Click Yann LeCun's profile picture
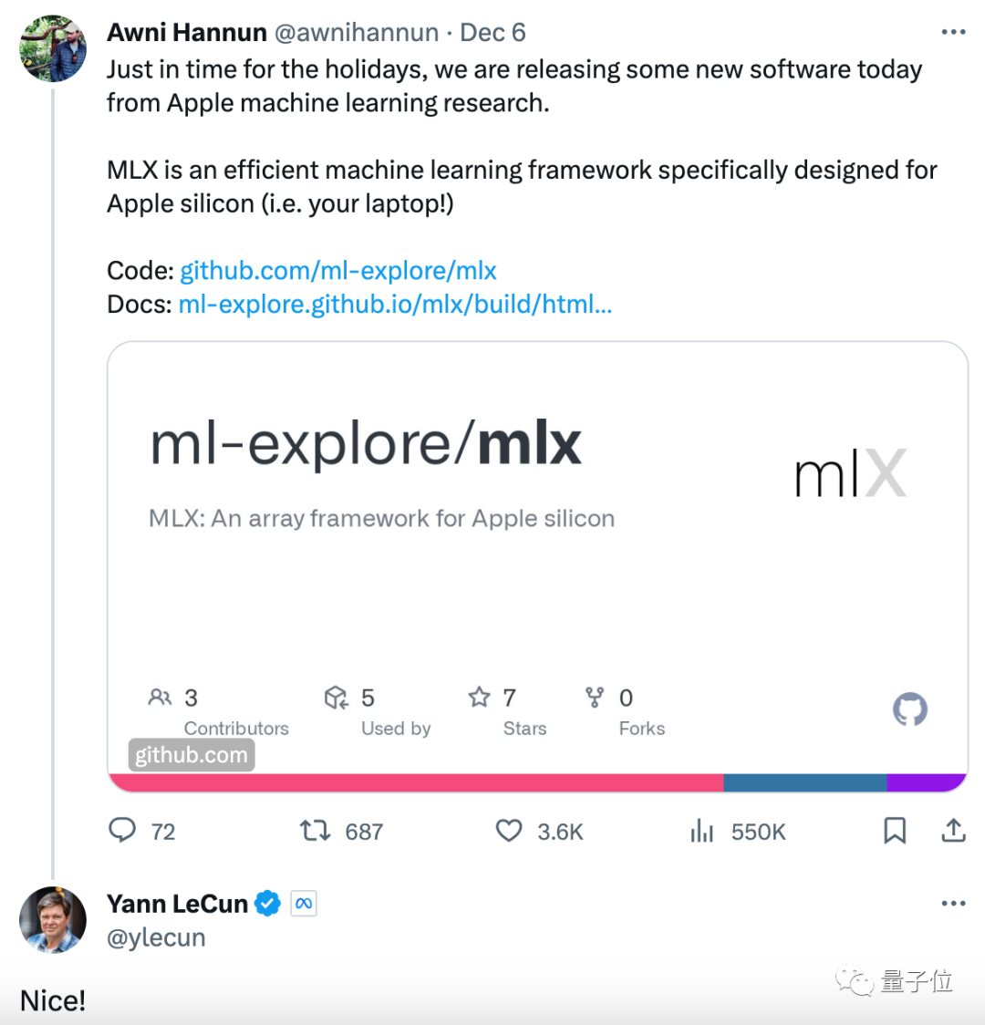 53,919
